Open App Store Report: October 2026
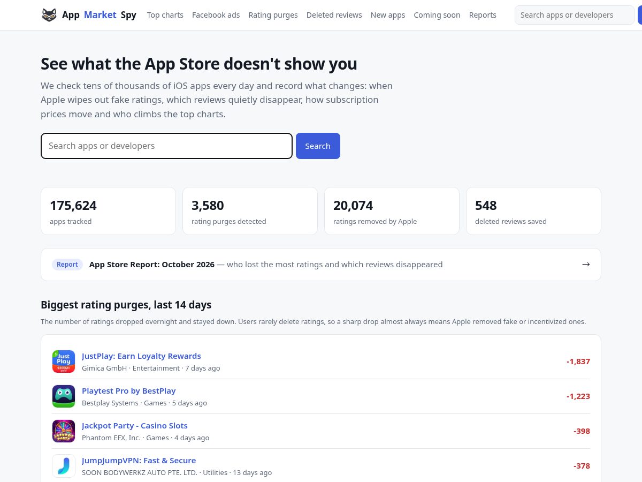642x482 pixels. pyautogui.click(x=152, y=265)
